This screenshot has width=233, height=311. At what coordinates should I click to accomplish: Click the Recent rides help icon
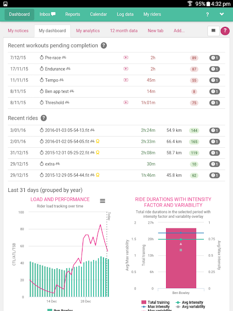click(44, 118)
